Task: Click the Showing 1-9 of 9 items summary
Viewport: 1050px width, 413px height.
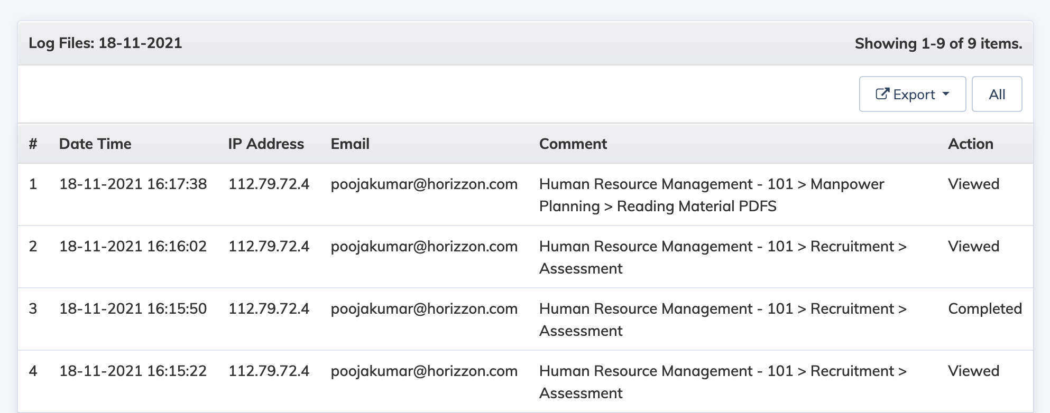Action: (938, 43)
